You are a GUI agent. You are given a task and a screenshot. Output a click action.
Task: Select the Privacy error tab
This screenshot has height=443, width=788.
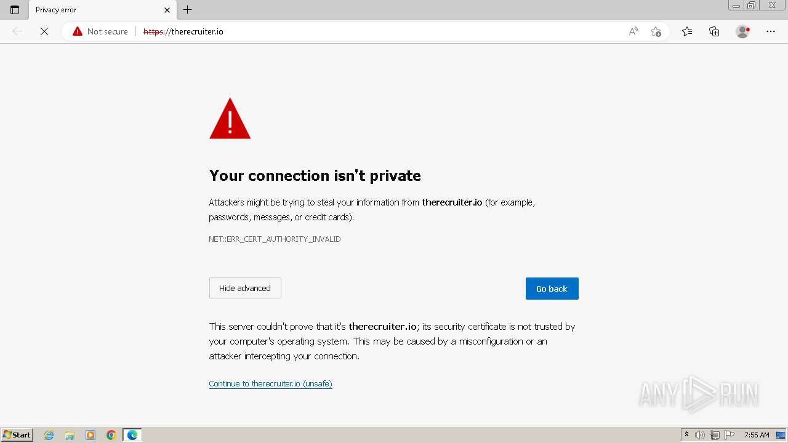coord(92,10)
